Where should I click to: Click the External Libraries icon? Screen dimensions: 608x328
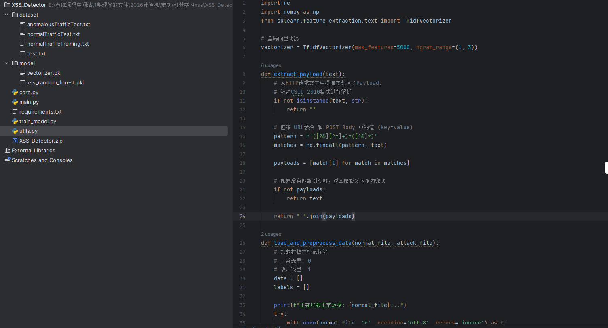tap(7, 150)
